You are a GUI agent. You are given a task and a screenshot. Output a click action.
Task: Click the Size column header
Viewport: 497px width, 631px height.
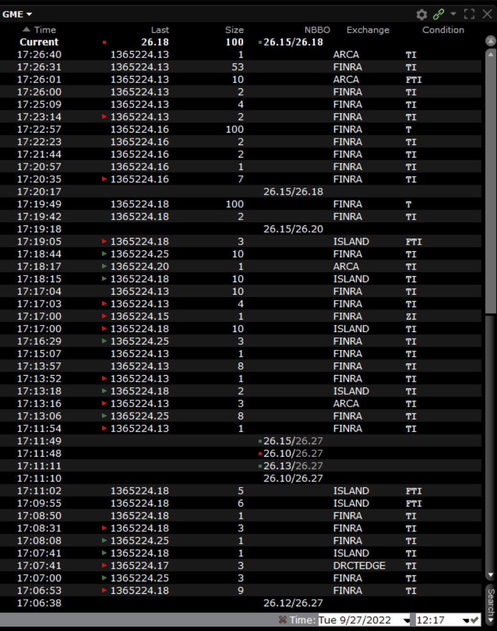point(234,30)
